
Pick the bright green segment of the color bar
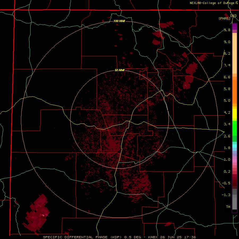[x=234, y=128]
